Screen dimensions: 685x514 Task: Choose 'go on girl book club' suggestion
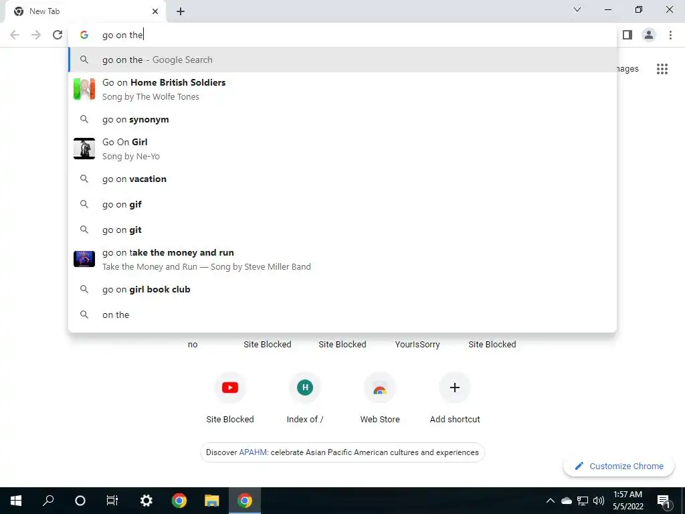click(x=342, y=289)
